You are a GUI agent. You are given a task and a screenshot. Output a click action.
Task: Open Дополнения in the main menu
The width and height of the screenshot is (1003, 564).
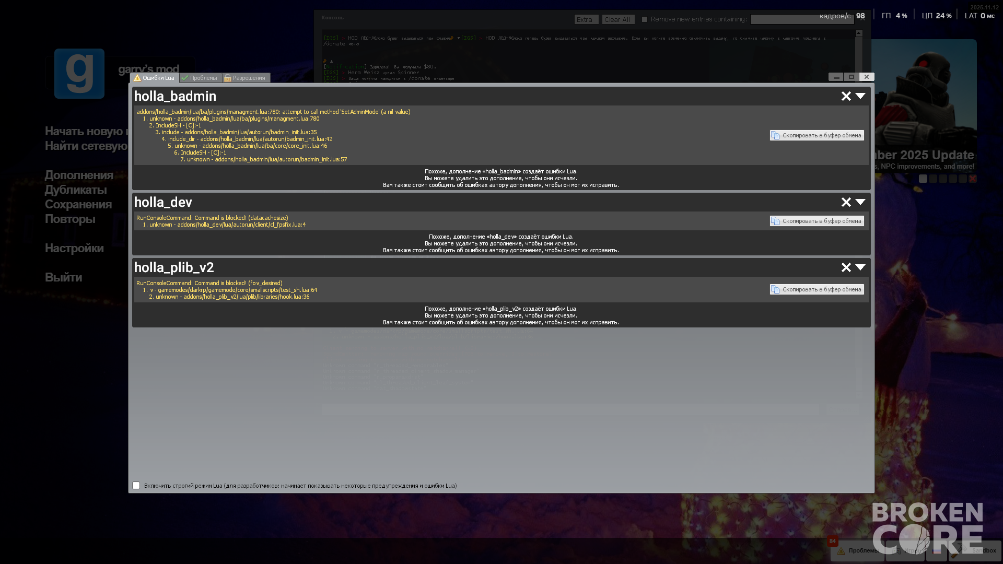tap(79, 175)
